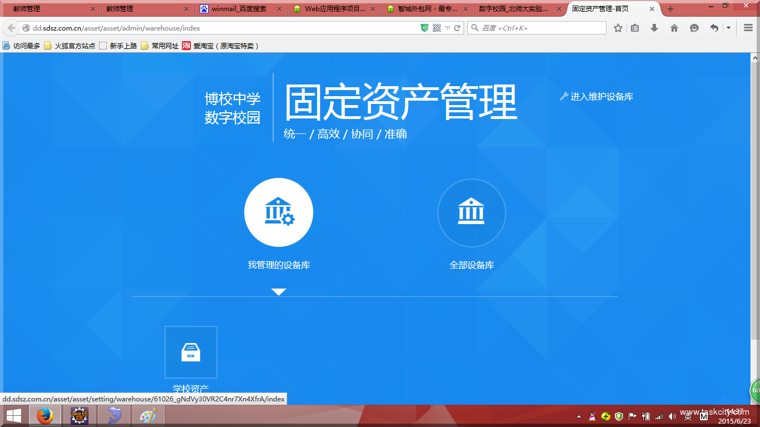The image size is (760, 427).
Task: Open 火狐官方站点 bookmark folder
Action: 70,46
